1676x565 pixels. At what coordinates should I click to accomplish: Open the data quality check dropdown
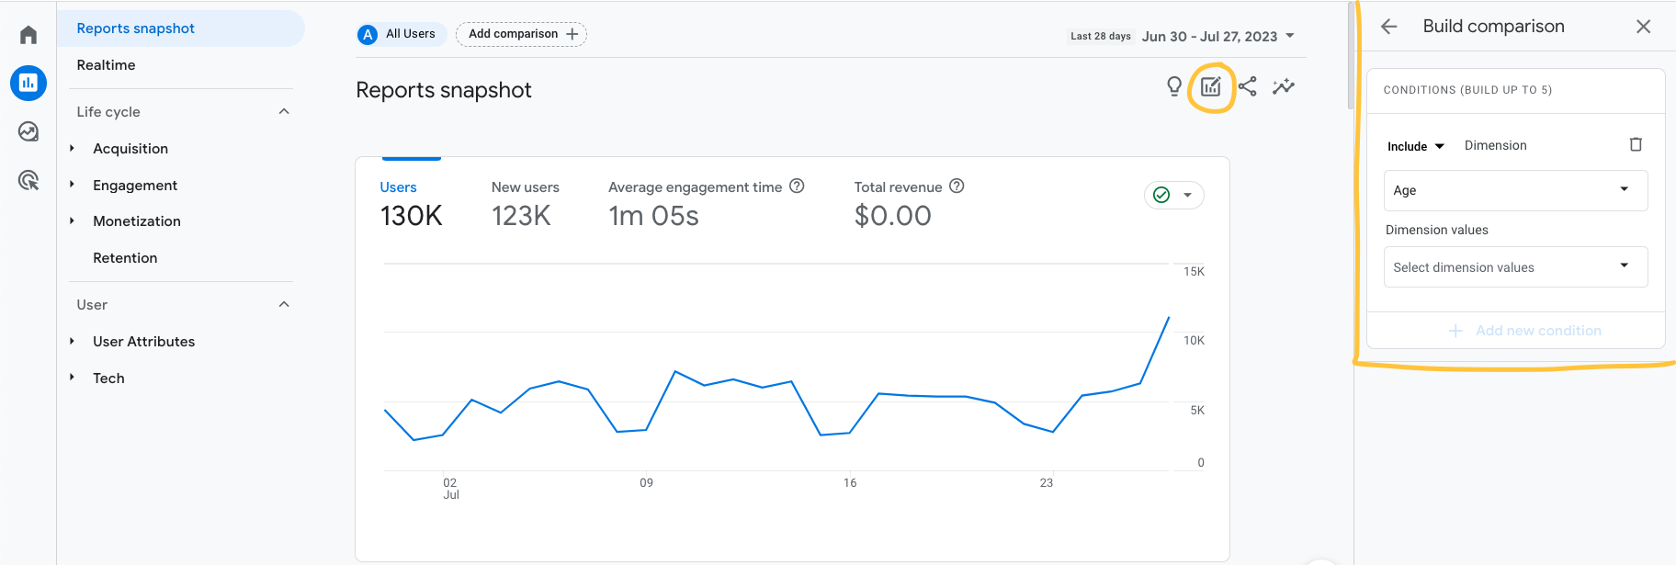(x=1173, y=195)
